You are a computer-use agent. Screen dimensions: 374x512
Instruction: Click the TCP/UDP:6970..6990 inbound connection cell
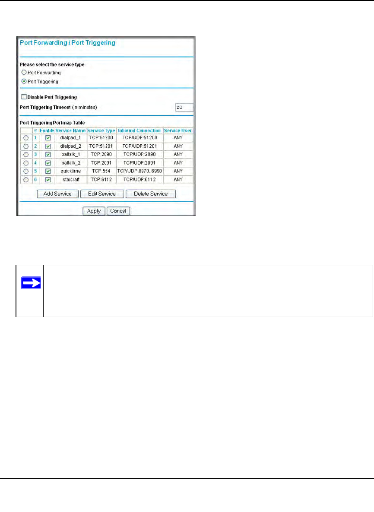(139, 171)
